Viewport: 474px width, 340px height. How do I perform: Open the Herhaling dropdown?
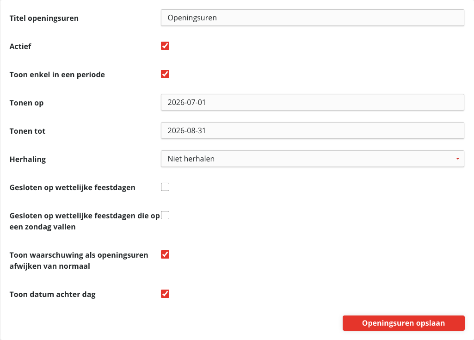pyautogui.click(x=312, y=159)
